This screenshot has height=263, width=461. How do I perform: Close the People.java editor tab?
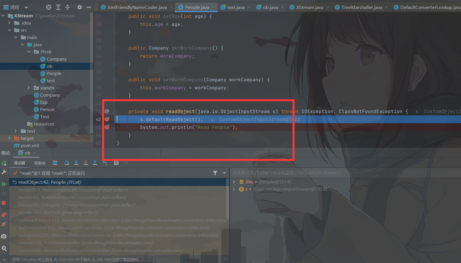[213, 7]
